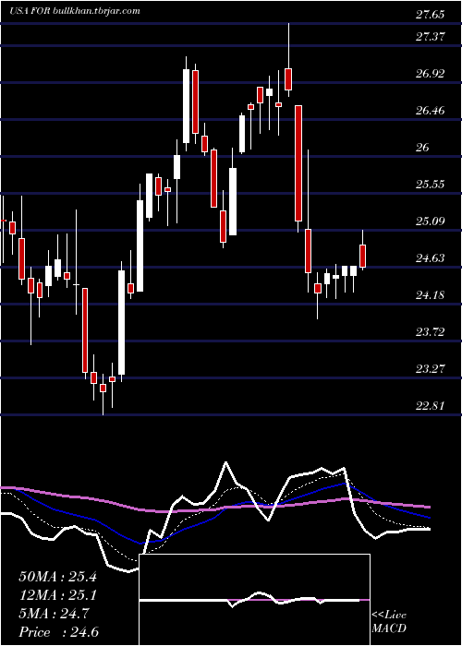Click the 25.09 price axis label
The width and height of the screenshot is (462, 646).
[x=431, y=221]
